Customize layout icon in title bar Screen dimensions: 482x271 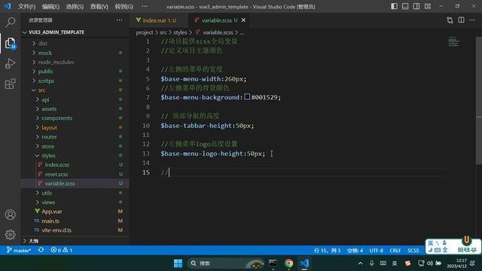click(x=428, y=7)
